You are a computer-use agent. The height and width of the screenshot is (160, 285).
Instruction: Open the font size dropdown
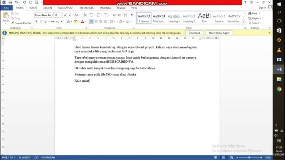(61, 15)
